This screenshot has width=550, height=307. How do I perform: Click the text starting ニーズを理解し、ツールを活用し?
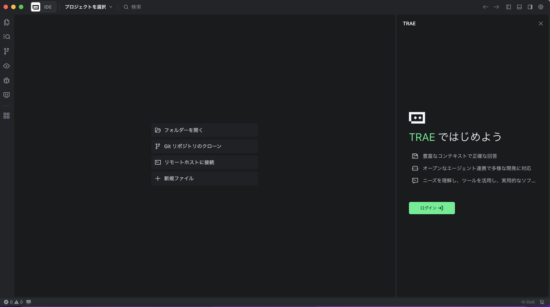point(479,181)
